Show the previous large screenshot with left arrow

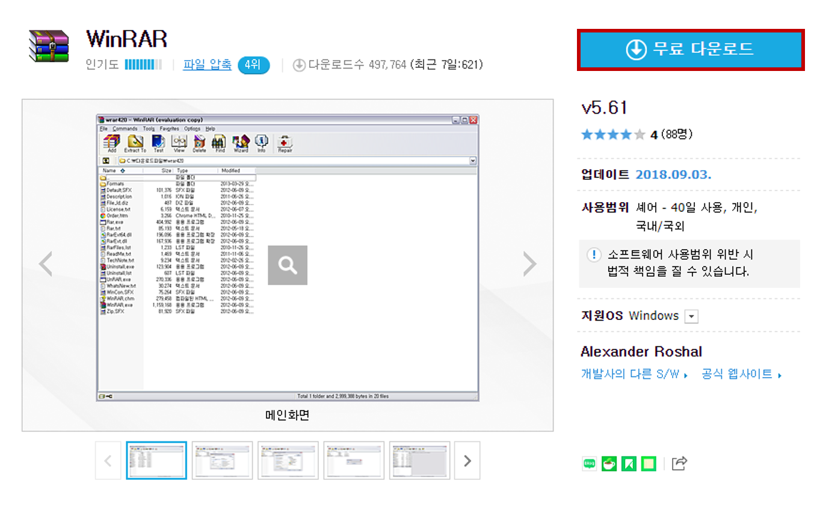(x=46, y=263)
